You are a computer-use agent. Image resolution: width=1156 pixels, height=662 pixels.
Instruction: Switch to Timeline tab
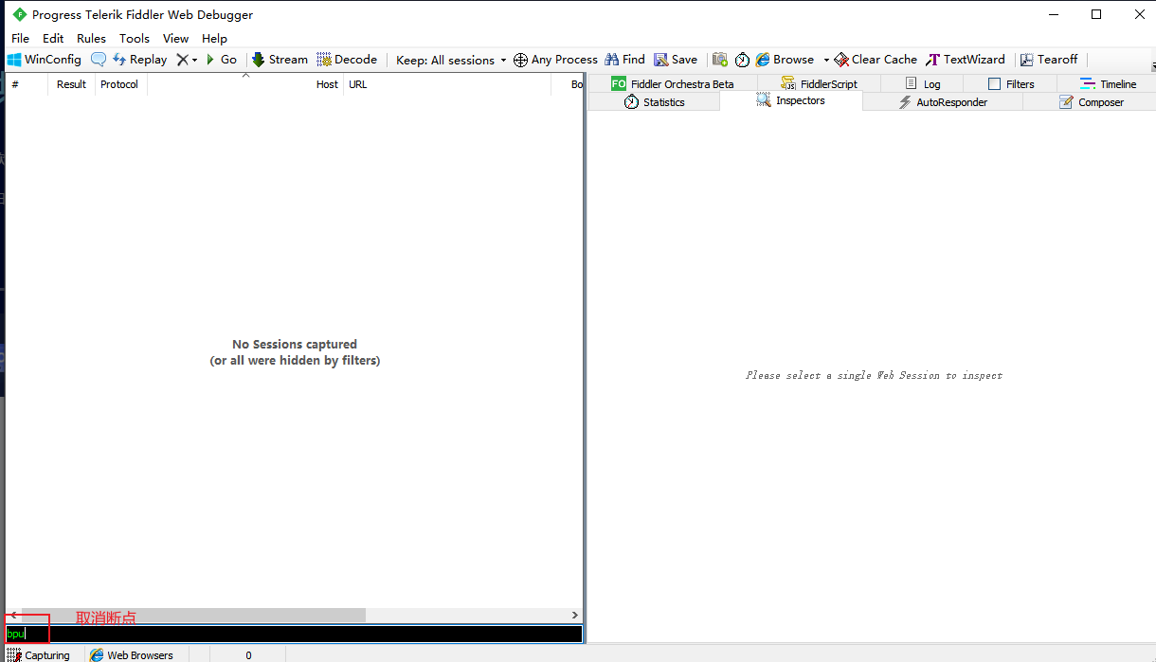(1107, 83)
